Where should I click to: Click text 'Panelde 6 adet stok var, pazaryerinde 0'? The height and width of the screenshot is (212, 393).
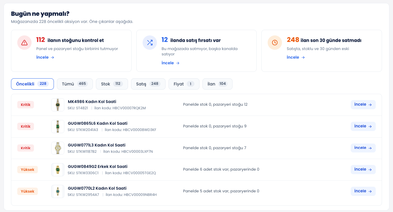coord(221,169)
